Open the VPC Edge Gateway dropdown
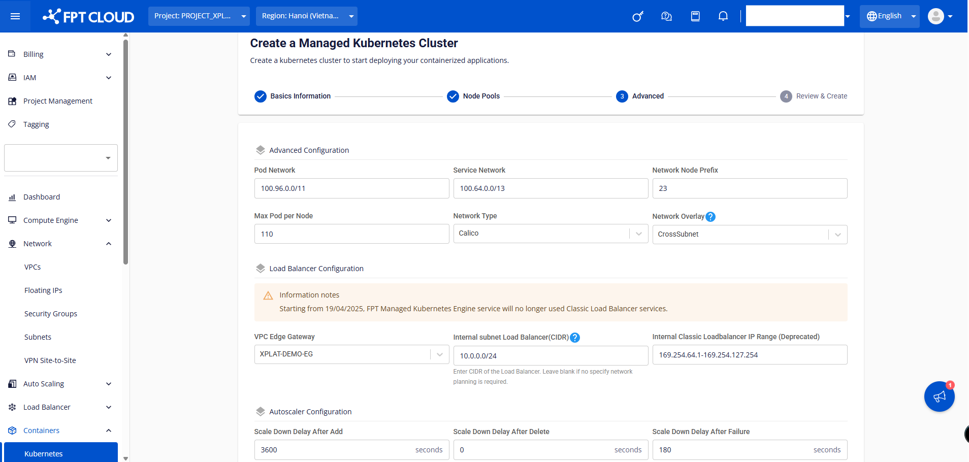 tap(351, 354)
